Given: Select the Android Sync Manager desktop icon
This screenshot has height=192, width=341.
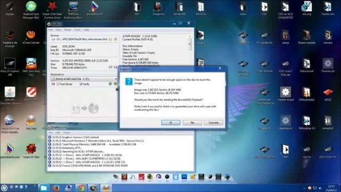Looking at the screenshot, I should (31, 10).
